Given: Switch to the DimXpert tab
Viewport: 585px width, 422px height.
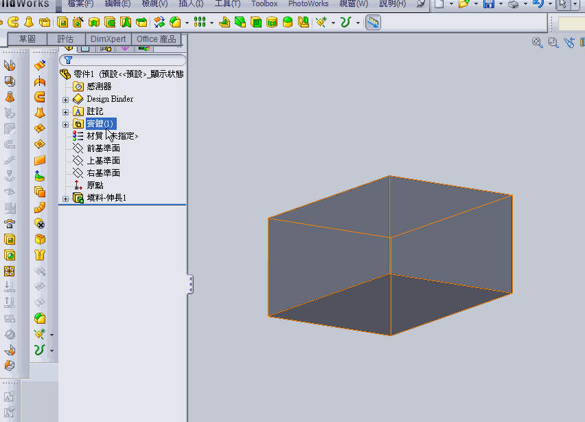Looking at the screenshot, I should click(108, 39).
